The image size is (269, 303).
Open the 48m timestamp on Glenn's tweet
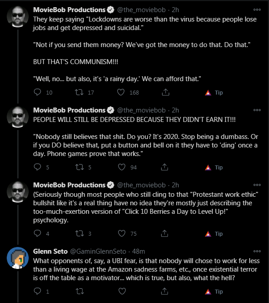point(139,251)
